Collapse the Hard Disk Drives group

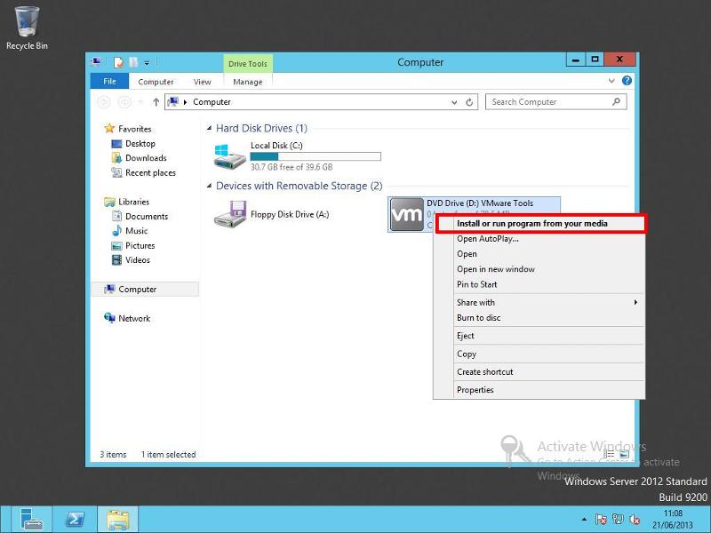coord(209,129)
